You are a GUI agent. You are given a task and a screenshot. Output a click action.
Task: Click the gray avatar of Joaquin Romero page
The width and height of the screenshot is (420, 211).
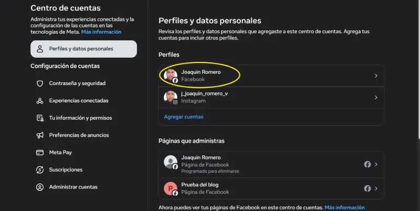click(x=171, y=162)
